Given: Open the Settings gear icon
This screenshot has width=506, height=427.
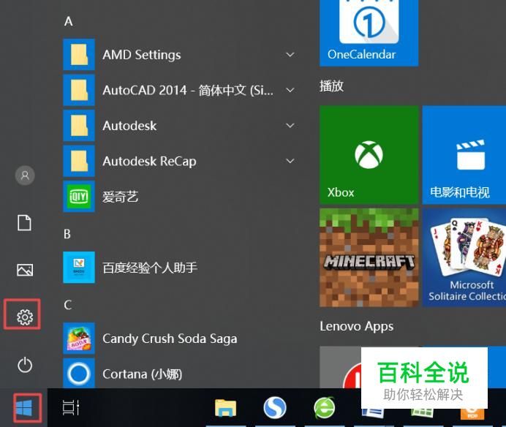Looking at the screenshot, I should coord(25,317).
